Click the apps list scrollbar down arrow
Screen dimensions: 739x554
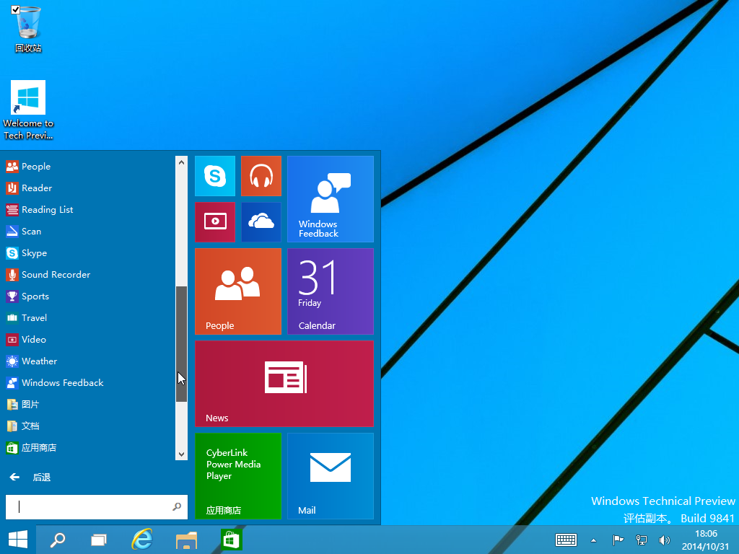click(x=181, y=454)
